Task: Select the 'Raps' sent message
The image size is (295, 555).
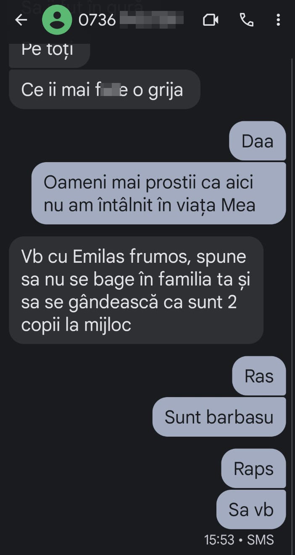Action: 253,469
